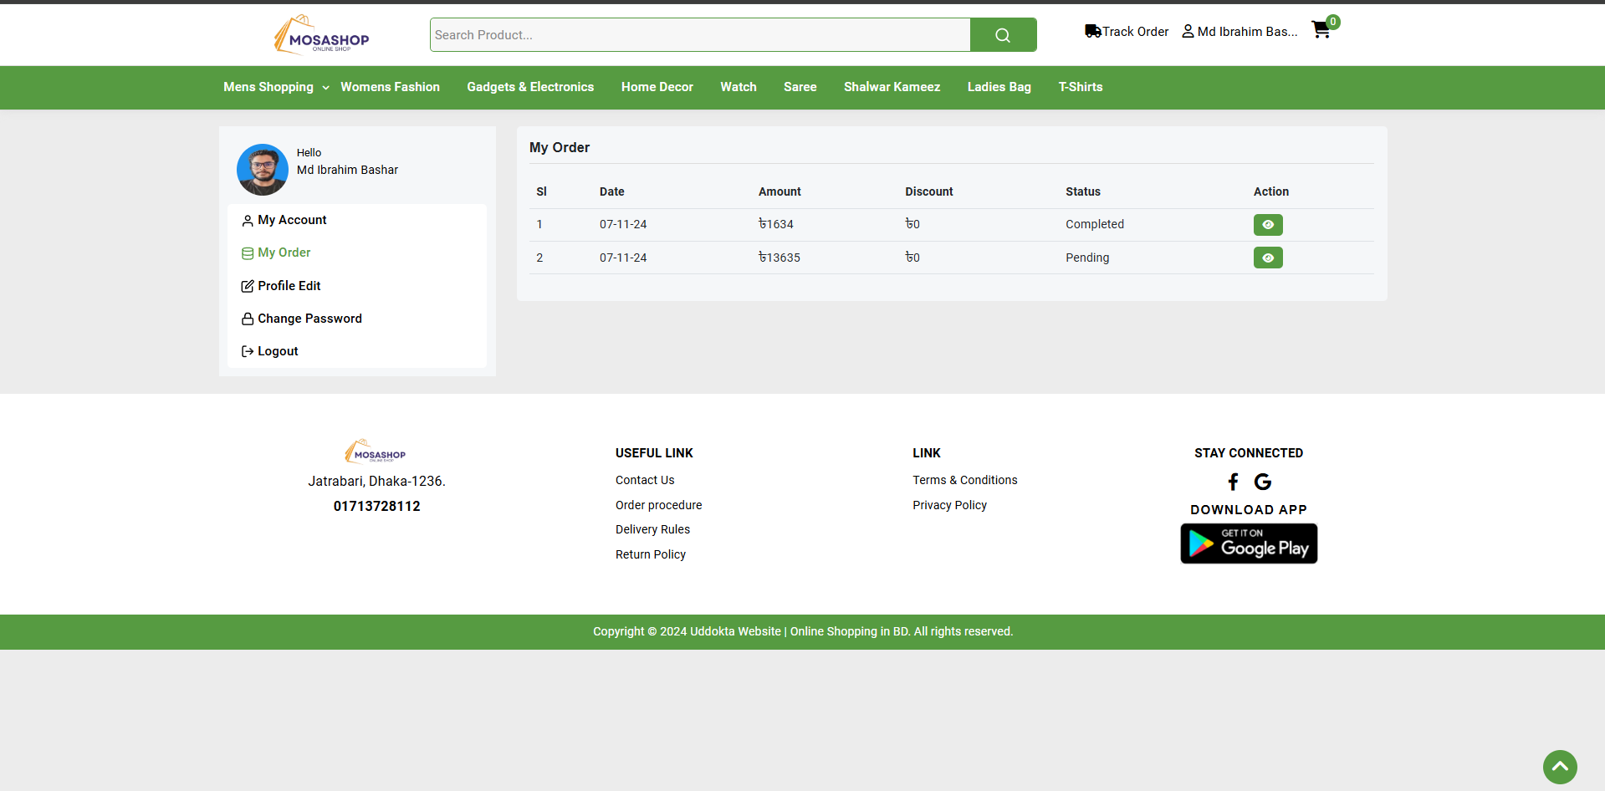Viewport: 1605px width, 791px height.
Task: Click in the Search Product field
Action: pyautogui.click(x=699, y=35)
